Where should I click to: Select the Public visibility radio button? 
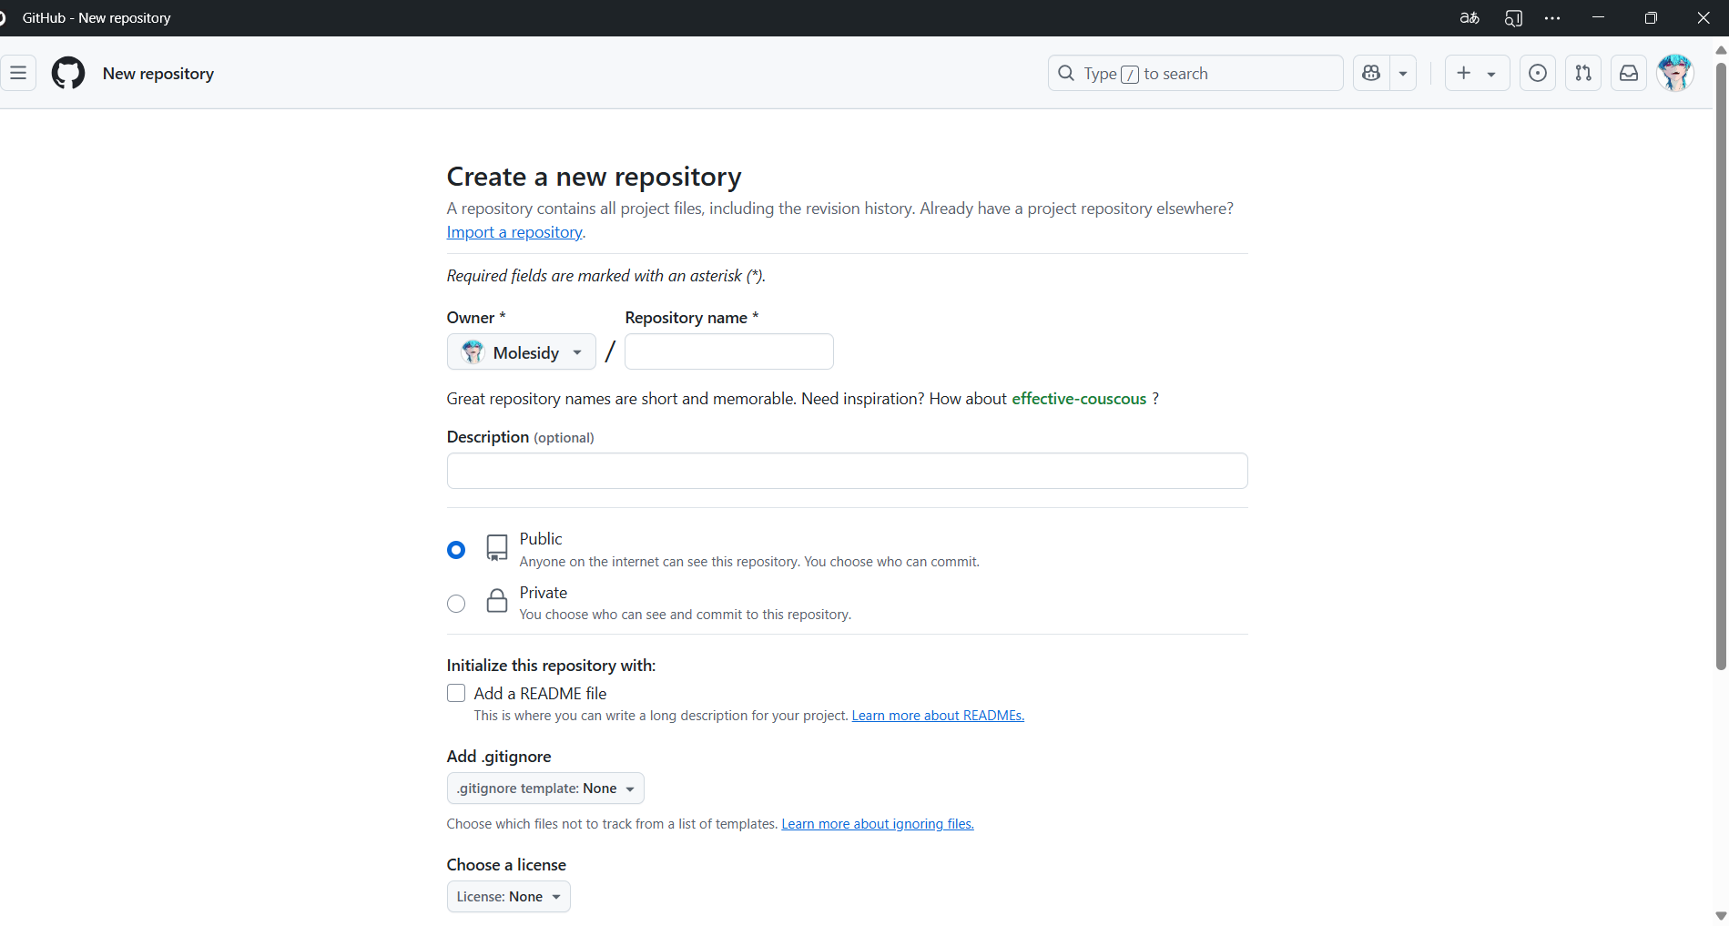pyautogui.click(x=456, y=550)
